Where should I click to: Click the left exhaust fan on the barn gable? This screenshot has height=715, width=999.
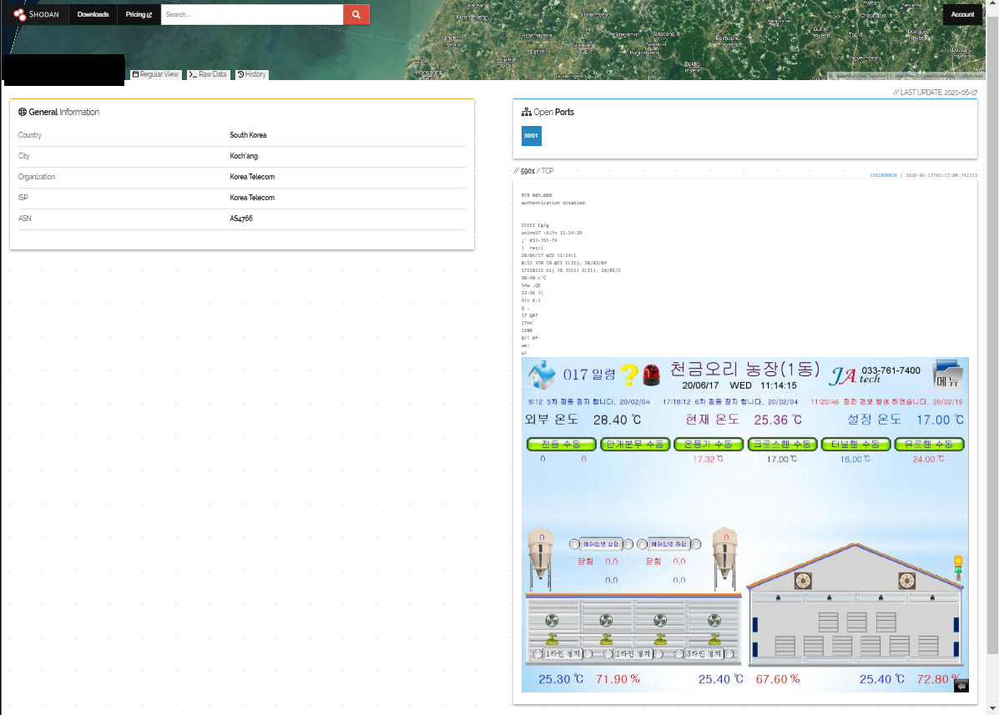pyautogui.click(x=803, y=580)
